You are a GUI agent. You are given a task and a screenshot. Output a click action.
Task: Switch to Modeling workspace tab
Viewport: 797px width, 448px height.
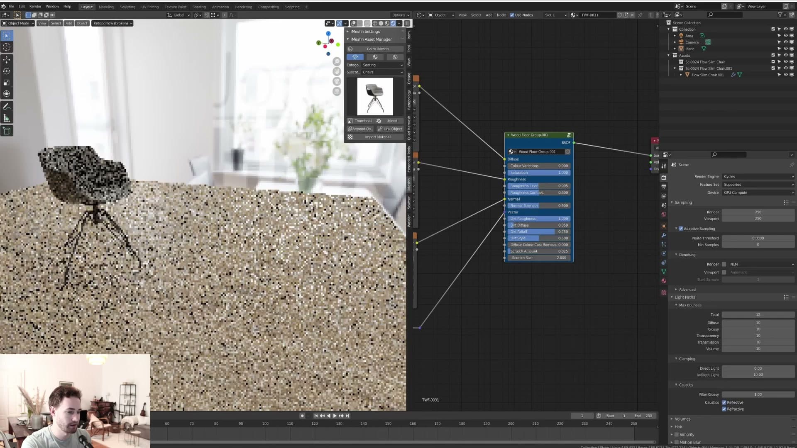(106, 7)
